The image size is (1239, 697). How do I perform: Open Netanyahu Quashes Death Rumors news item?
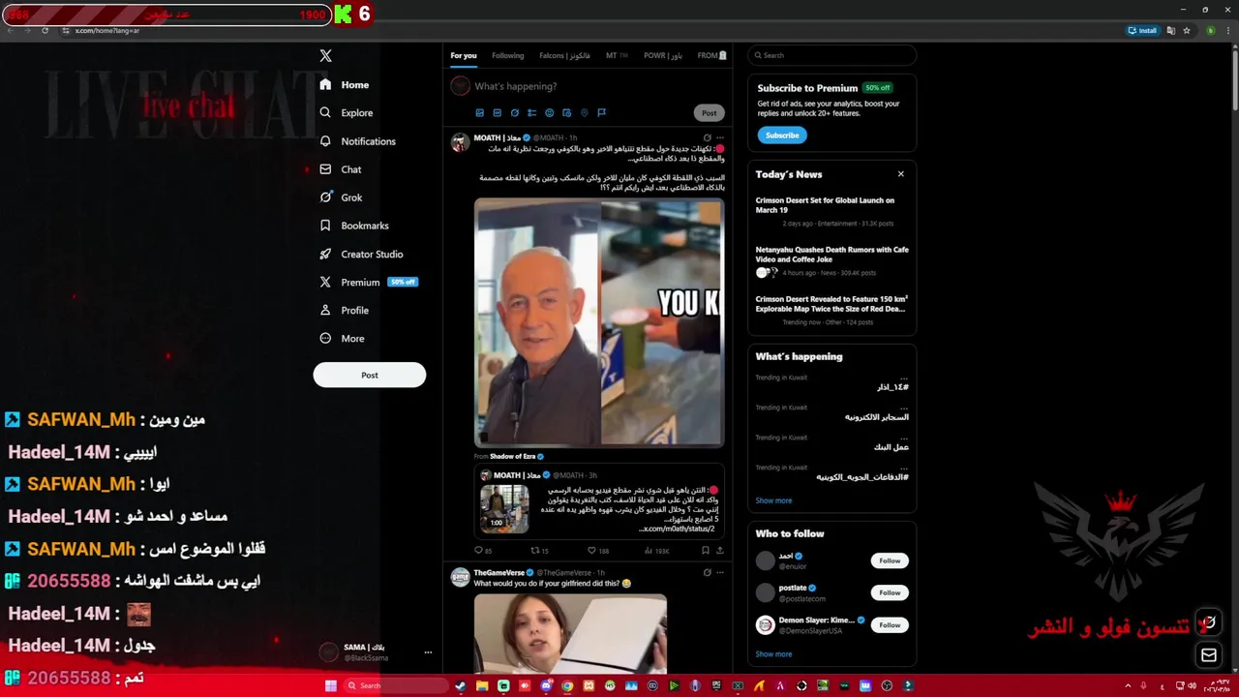(x=831, y=260)
